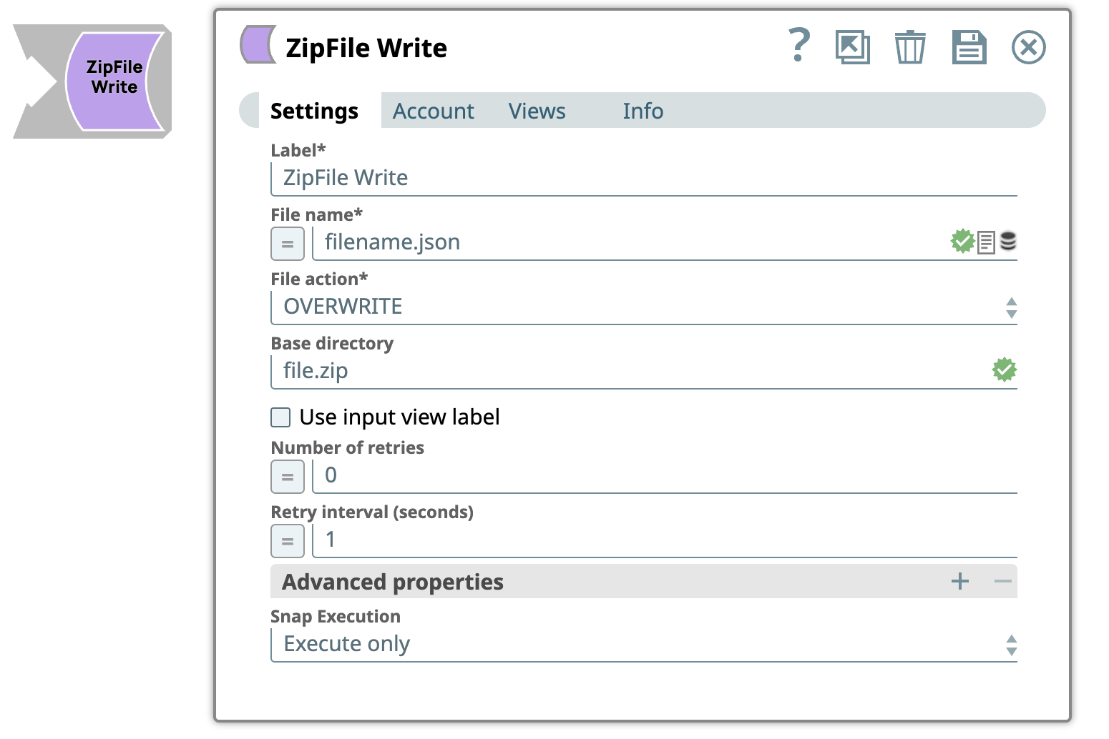1109x739 pixels.
Task: Click the Base directory green validation badge
Action: click(1004, 369)
